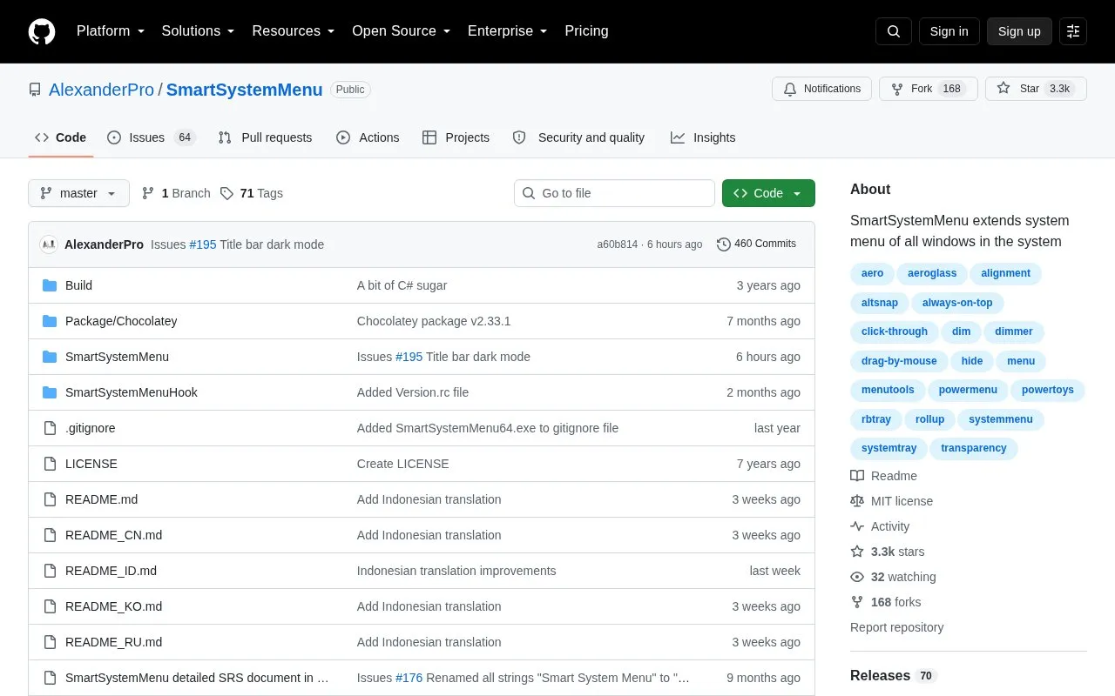This screenshot has width=1115, height=696.
Task: Expand the Resources menu
Action: pos(294,31)
